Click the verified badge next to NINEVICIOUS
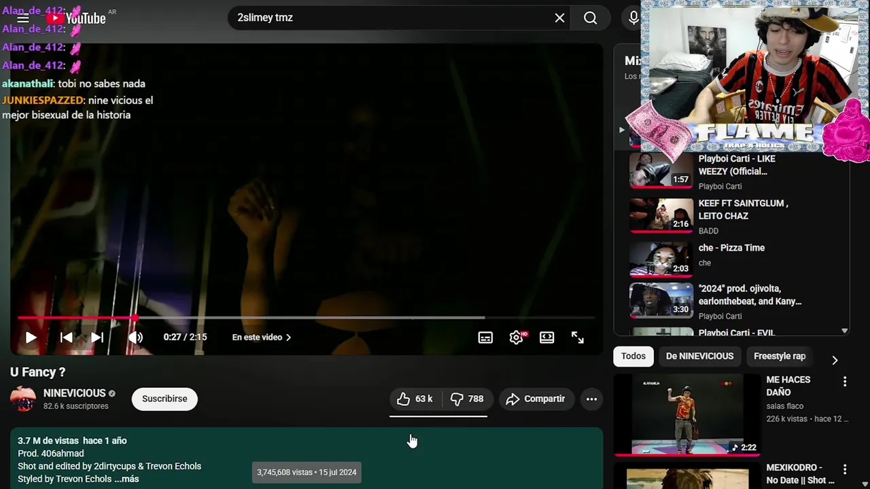870x489 pixels. point(112,393)
